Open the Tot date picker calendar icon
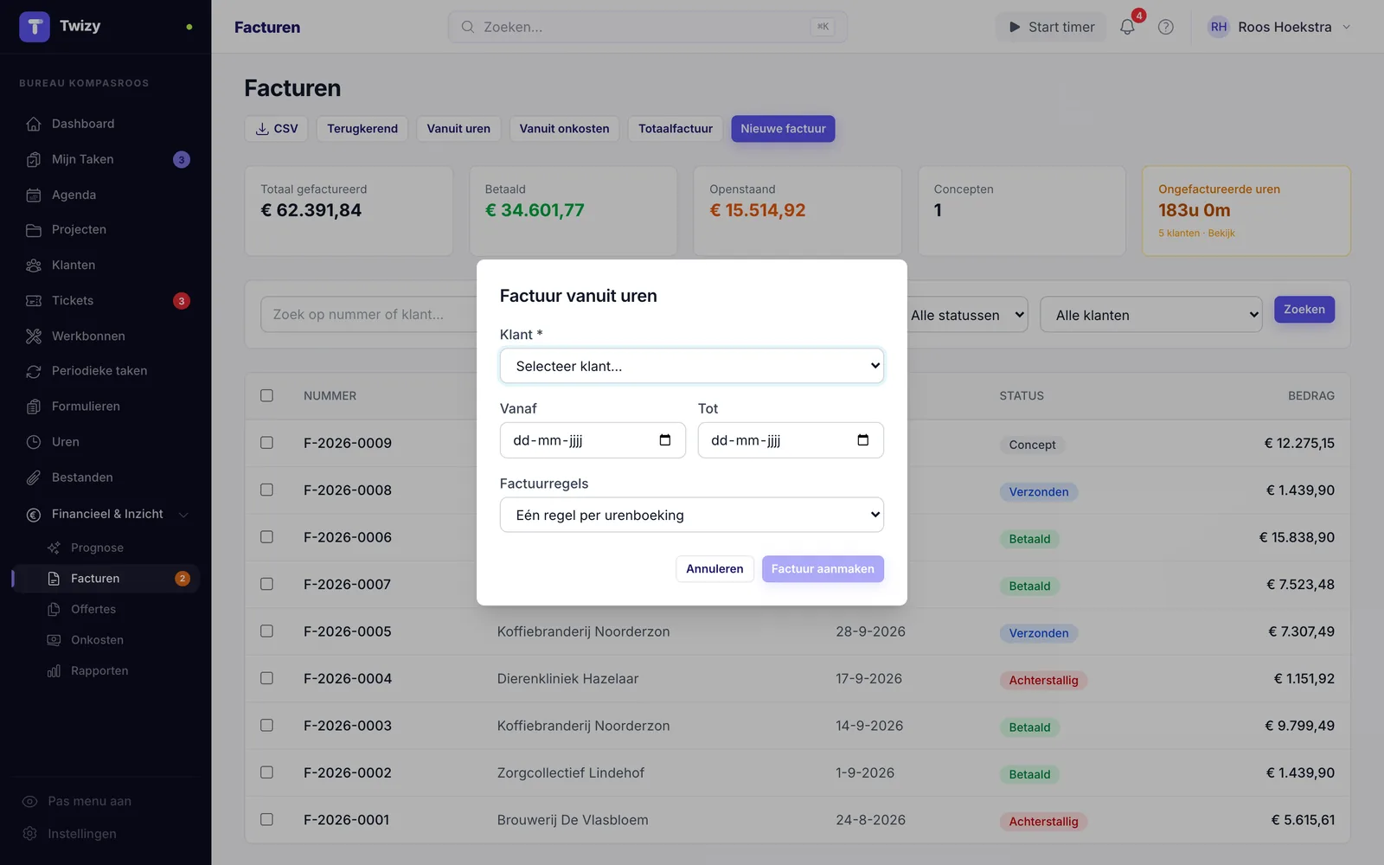Image resolution: width=1384 pixels, height=865 pixels. 863,440
